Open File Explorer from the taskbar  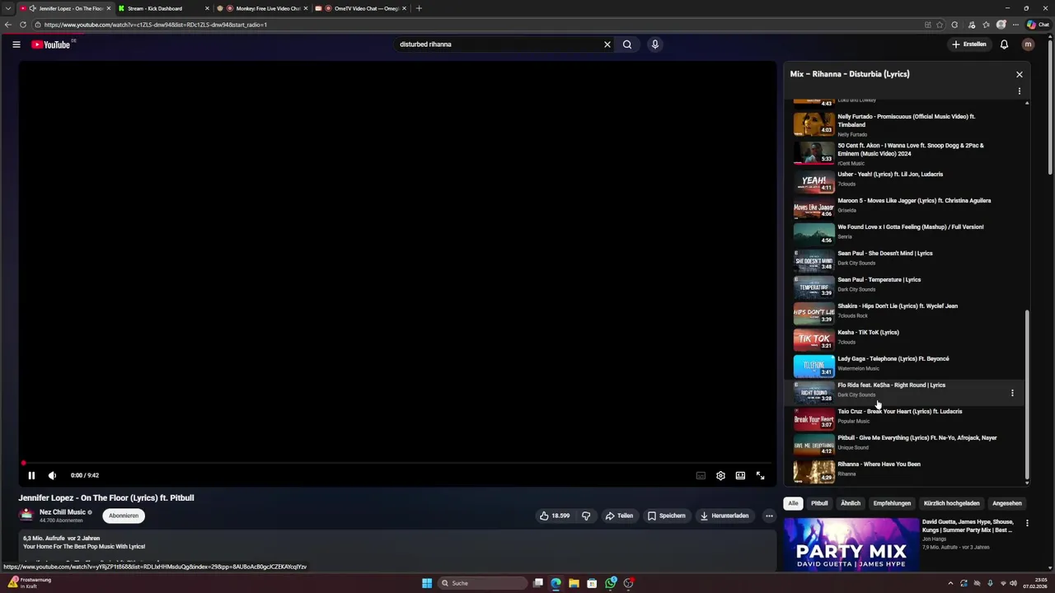574,583
